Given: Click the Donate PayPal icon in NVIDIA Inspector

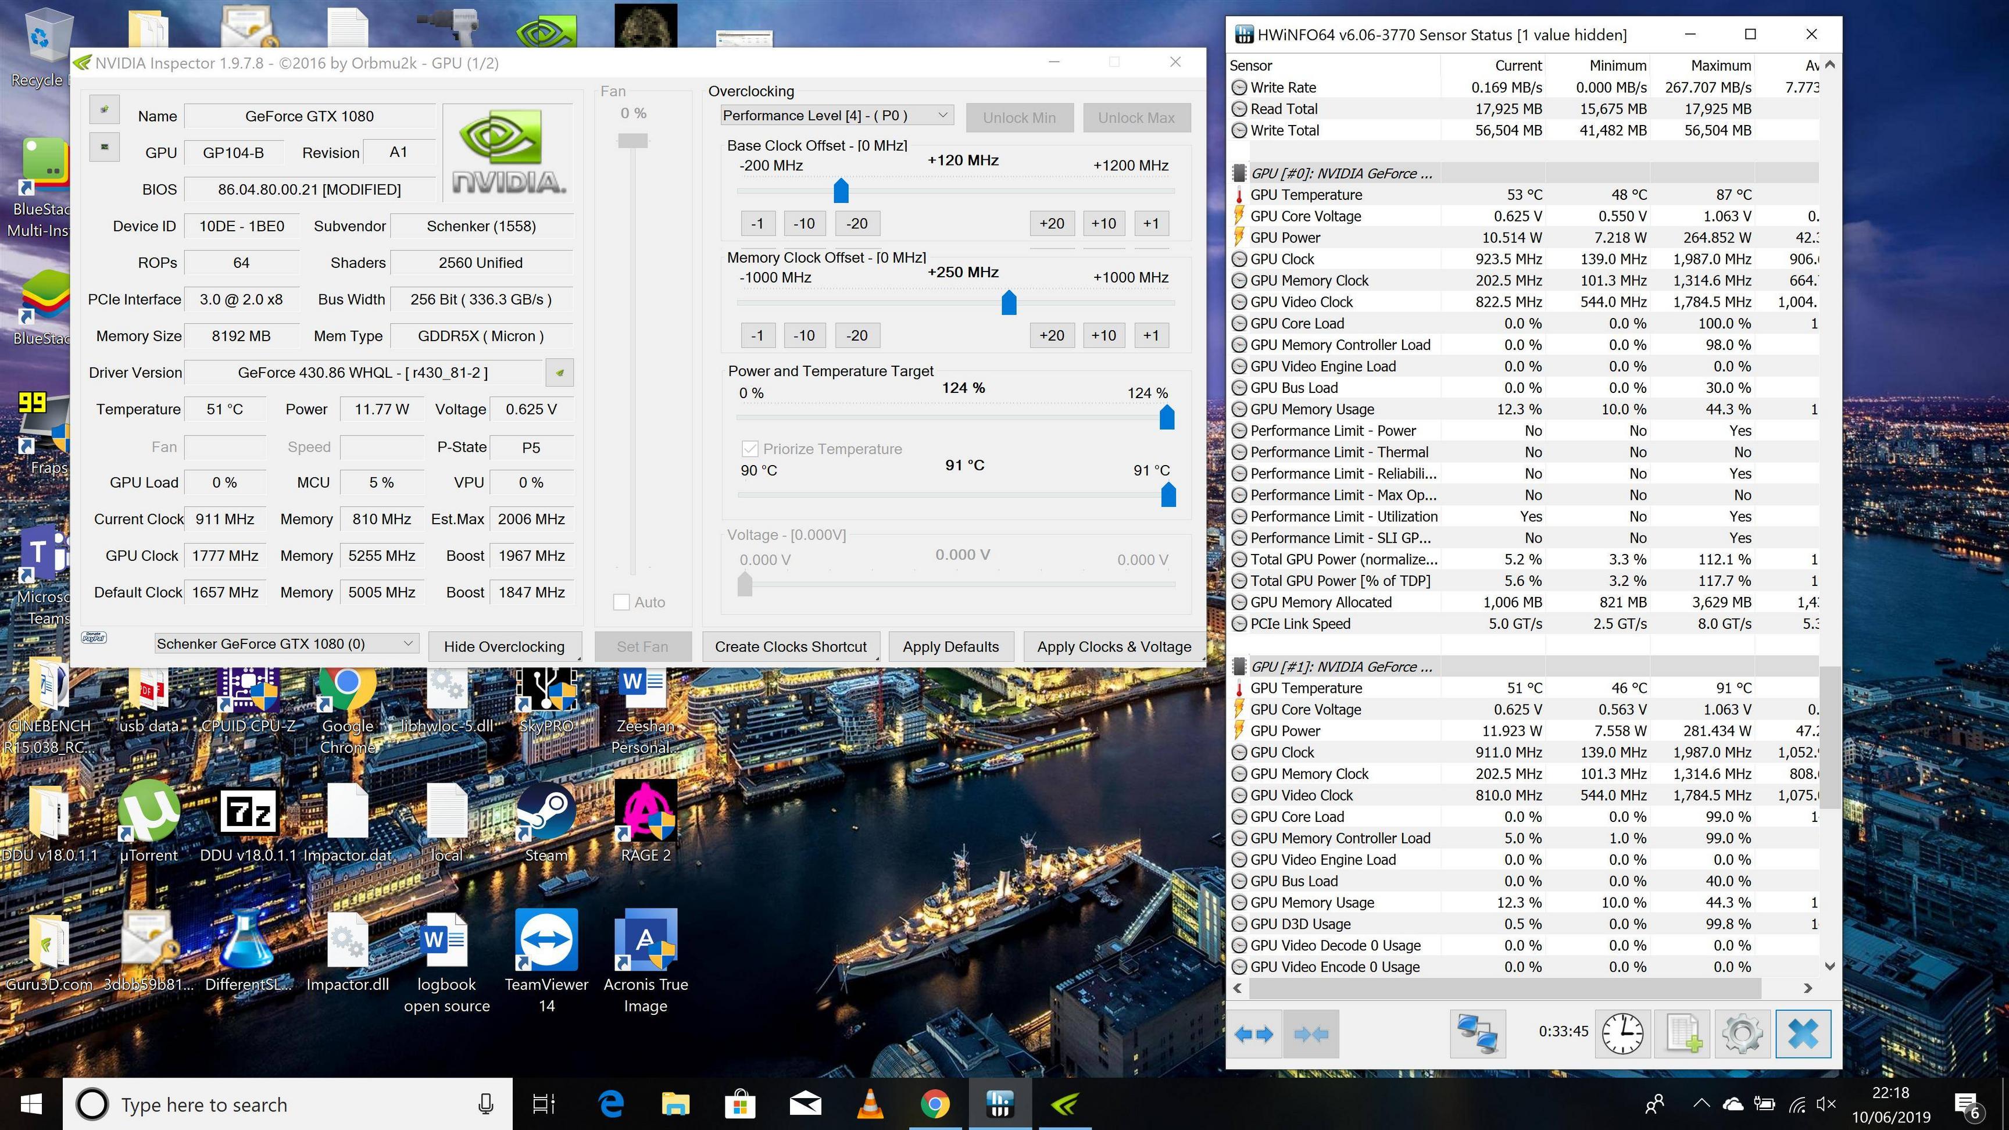Looking at the screenshot, I should pyautogui.click(x=94, y=637).
